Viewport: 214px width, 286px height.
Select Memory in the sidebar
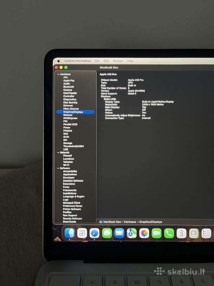68,115
